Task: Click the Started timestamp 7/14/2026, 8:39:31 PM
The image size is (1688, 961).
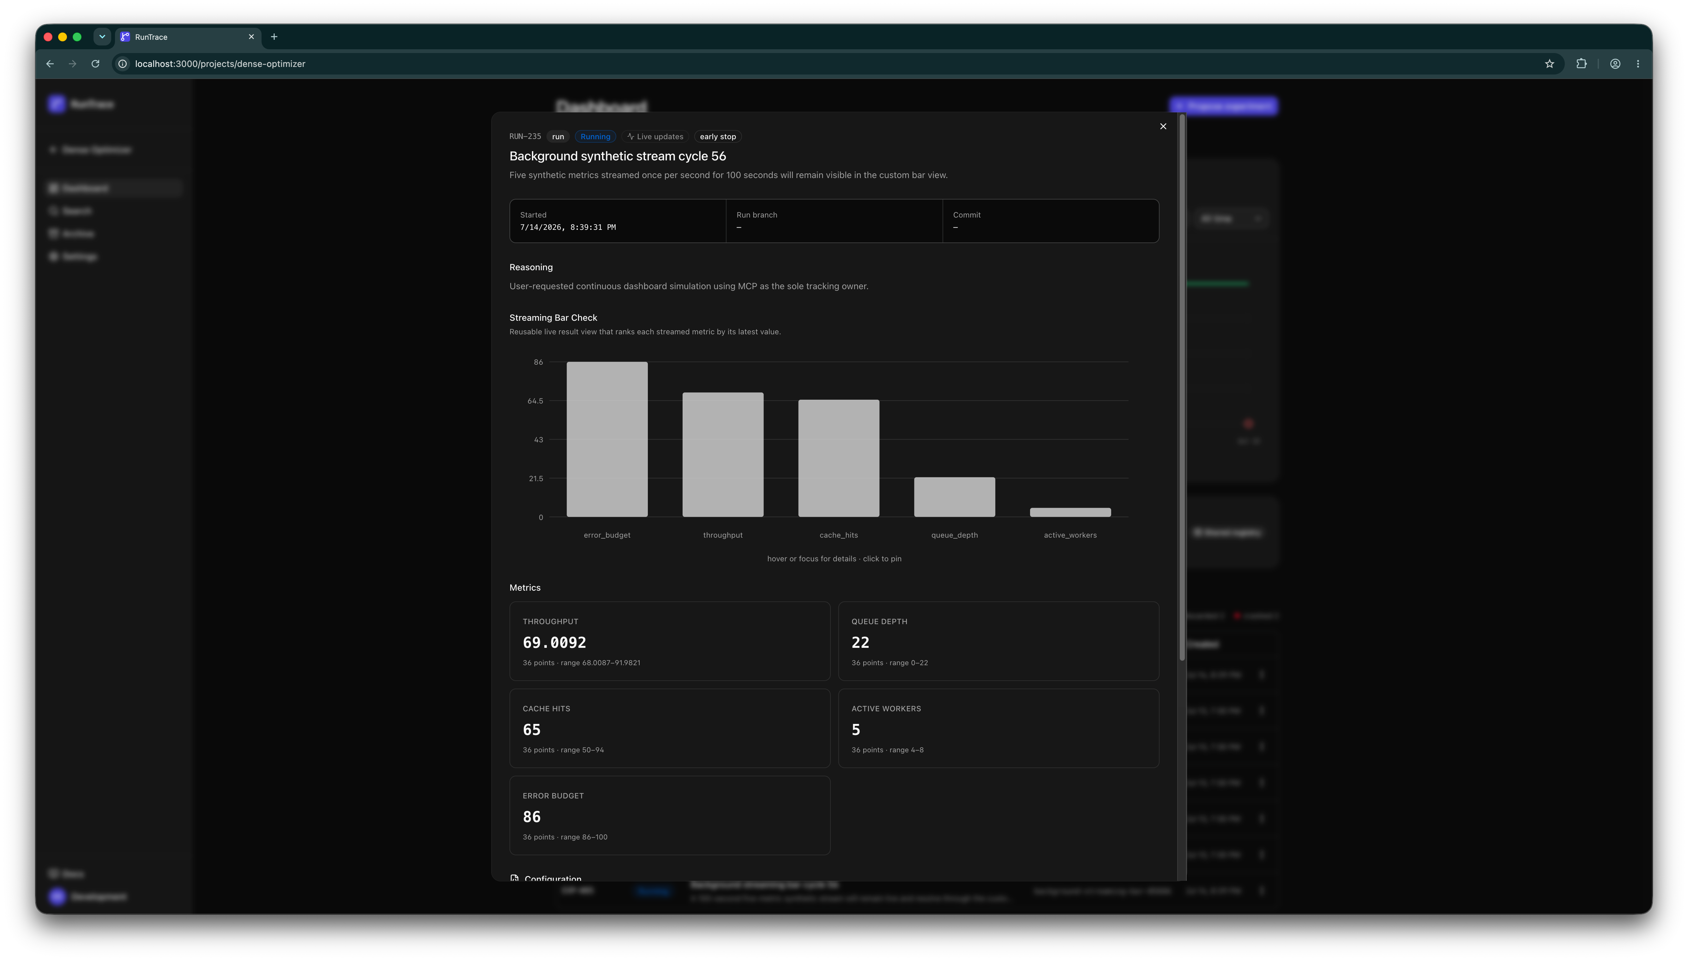Action: [x=568, y=227]
